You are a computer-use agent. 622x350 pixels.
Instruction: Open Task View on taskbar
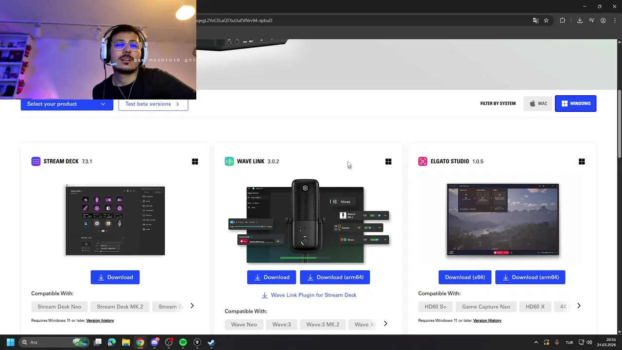[98, 342]
